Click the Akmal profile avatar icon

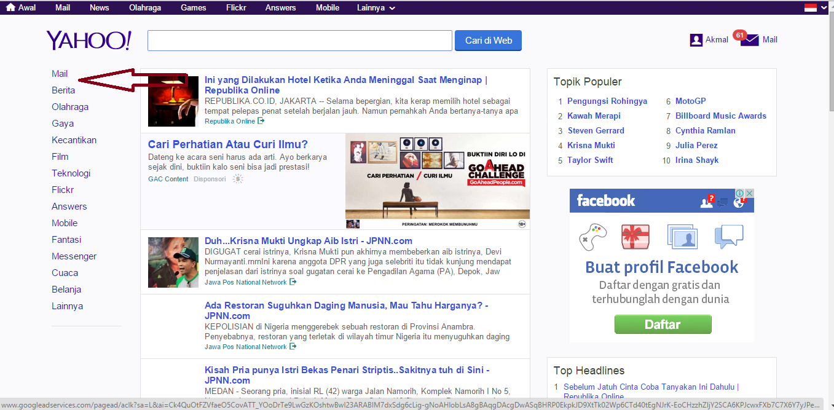coord(696,40)
